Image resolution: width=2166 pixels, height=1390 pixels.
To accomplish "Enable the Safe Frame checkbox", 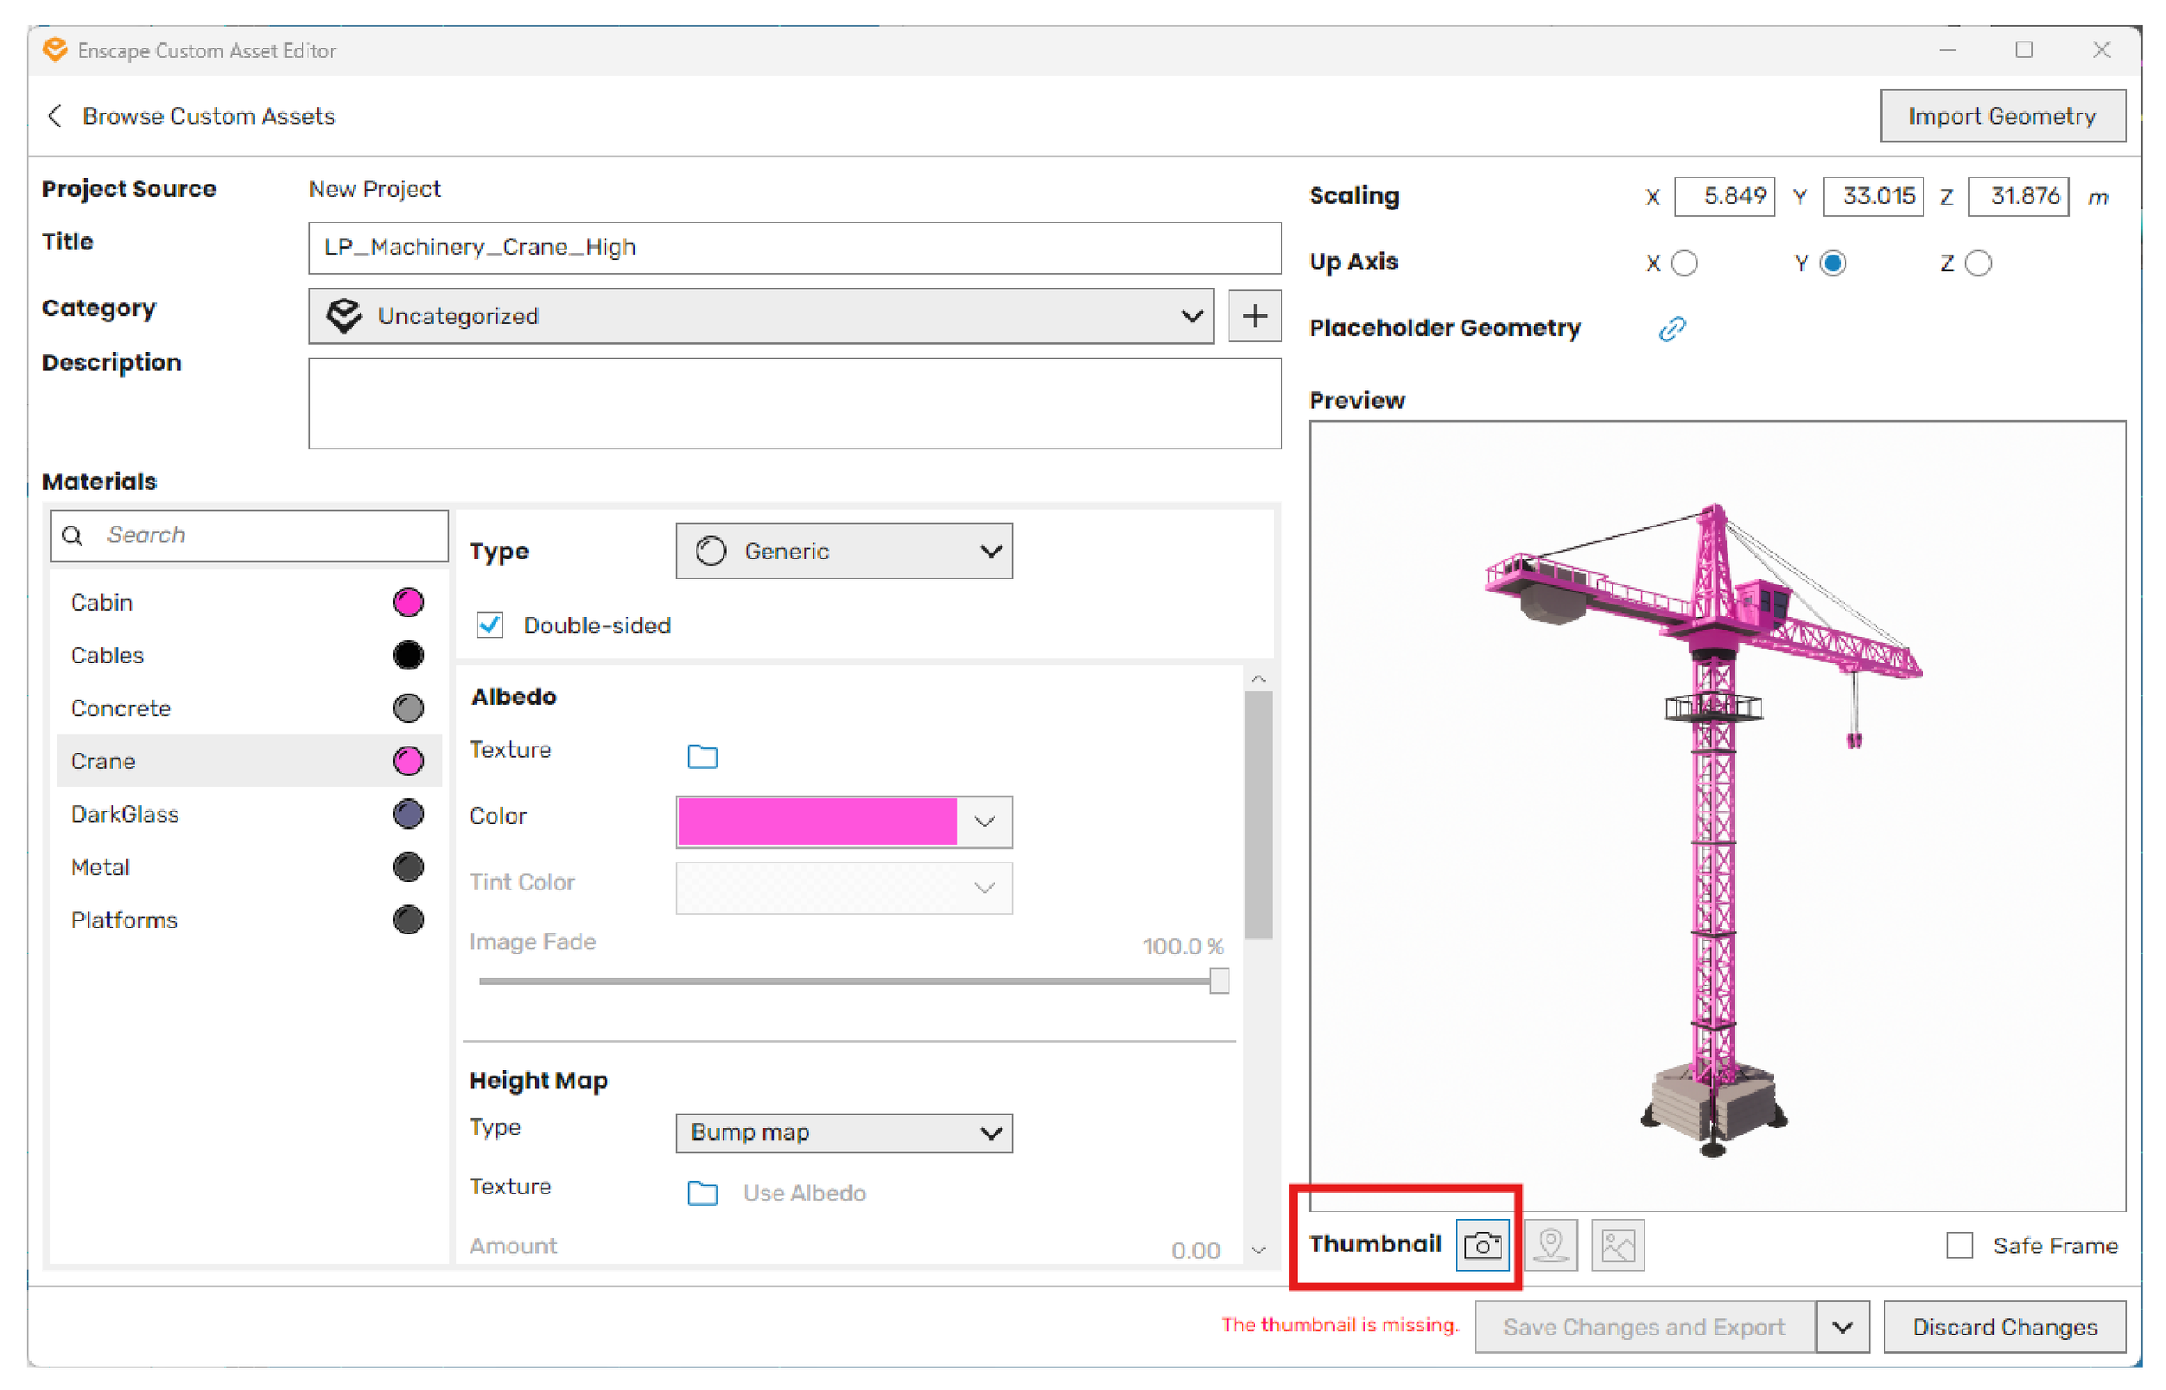I will tap(1958, 1245).
